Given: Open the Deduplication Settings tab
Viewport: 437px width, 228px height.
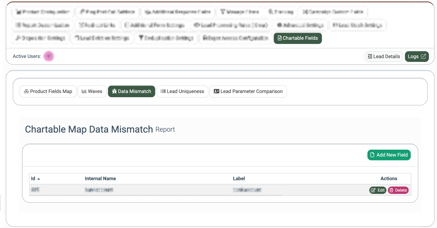Looking at the screenshot, I should [x=166, y=38].
